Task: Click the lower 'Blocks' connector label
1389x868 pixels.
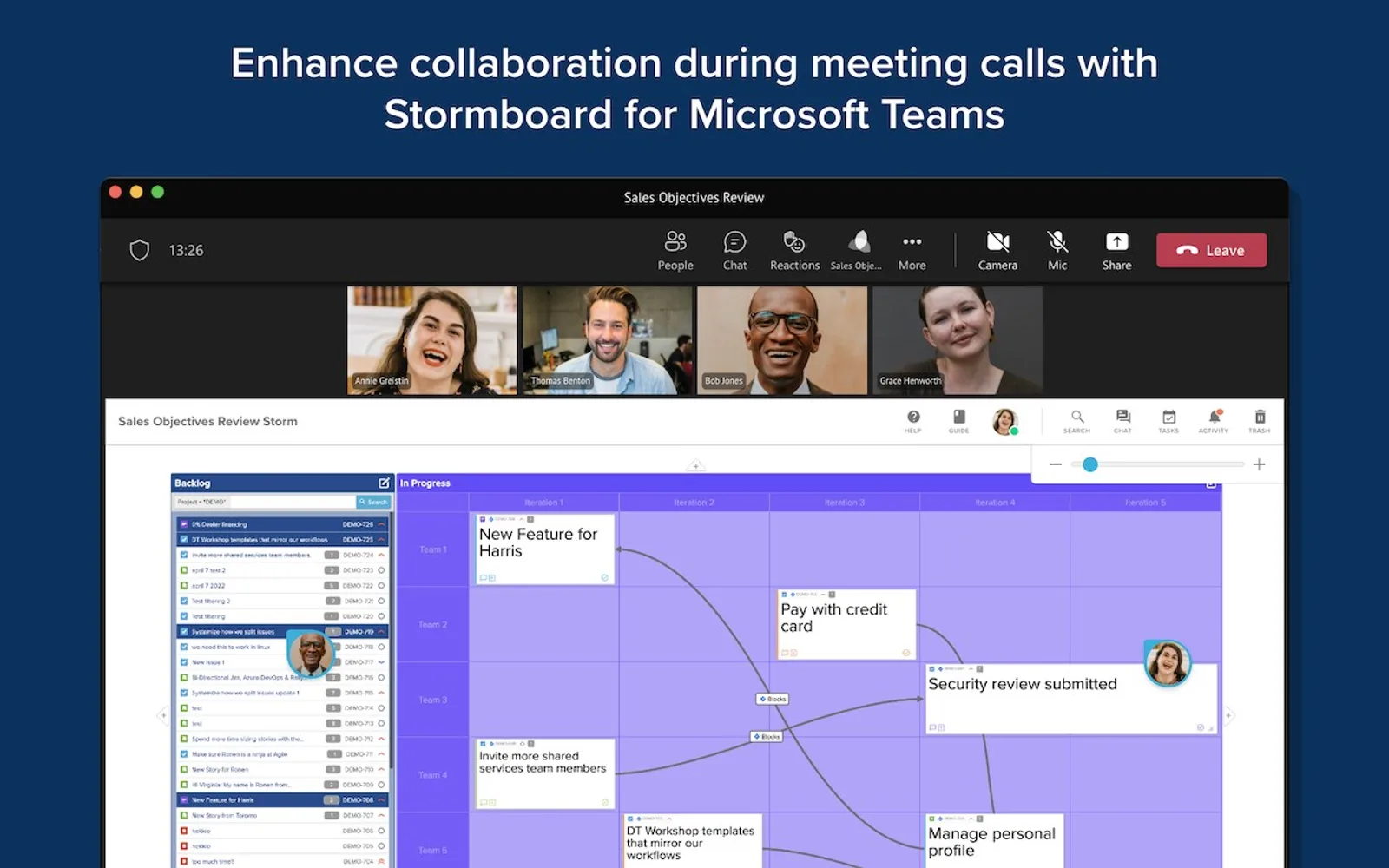Action: click(767, 736)
